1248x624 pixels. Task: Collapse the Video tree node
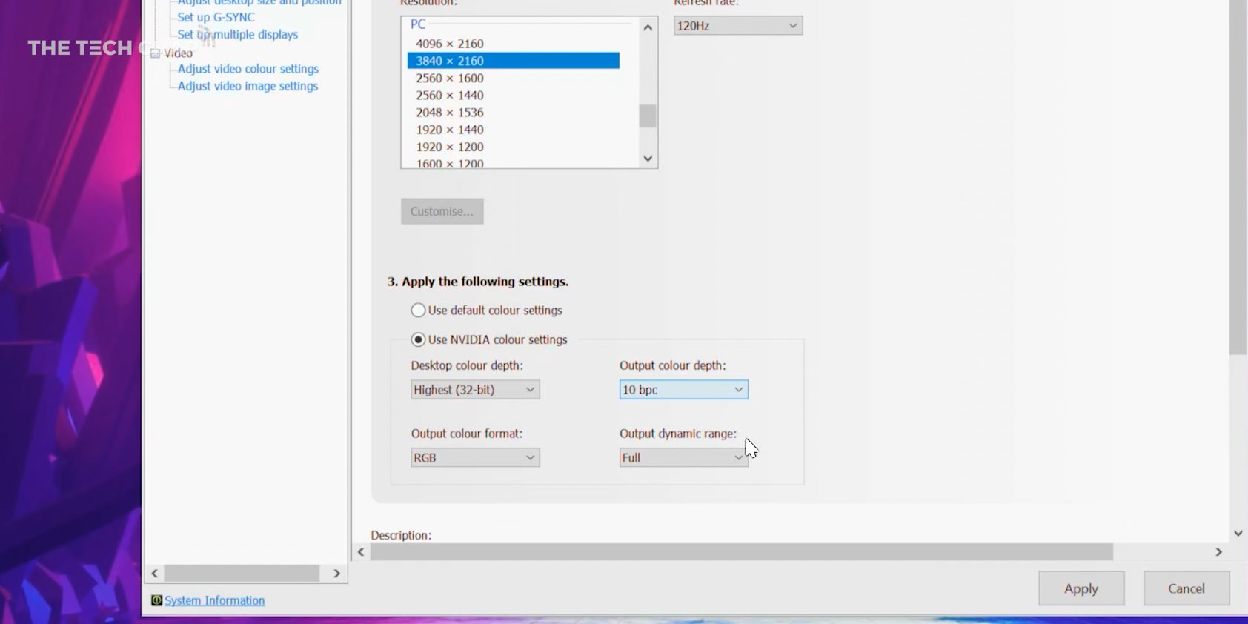pyautogui.click(x=155, y=53)
